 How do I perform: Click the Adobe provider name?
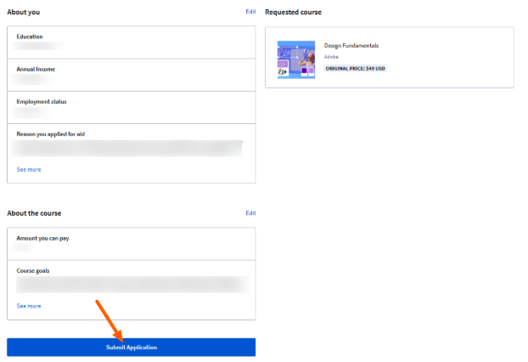[331, 57]
